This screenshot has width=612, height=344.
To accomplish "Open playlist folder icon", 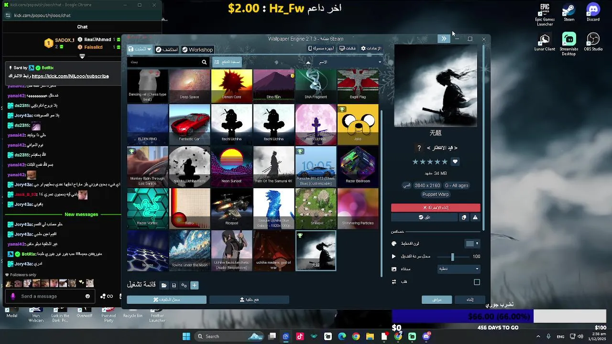I will (x=164, y=285).
